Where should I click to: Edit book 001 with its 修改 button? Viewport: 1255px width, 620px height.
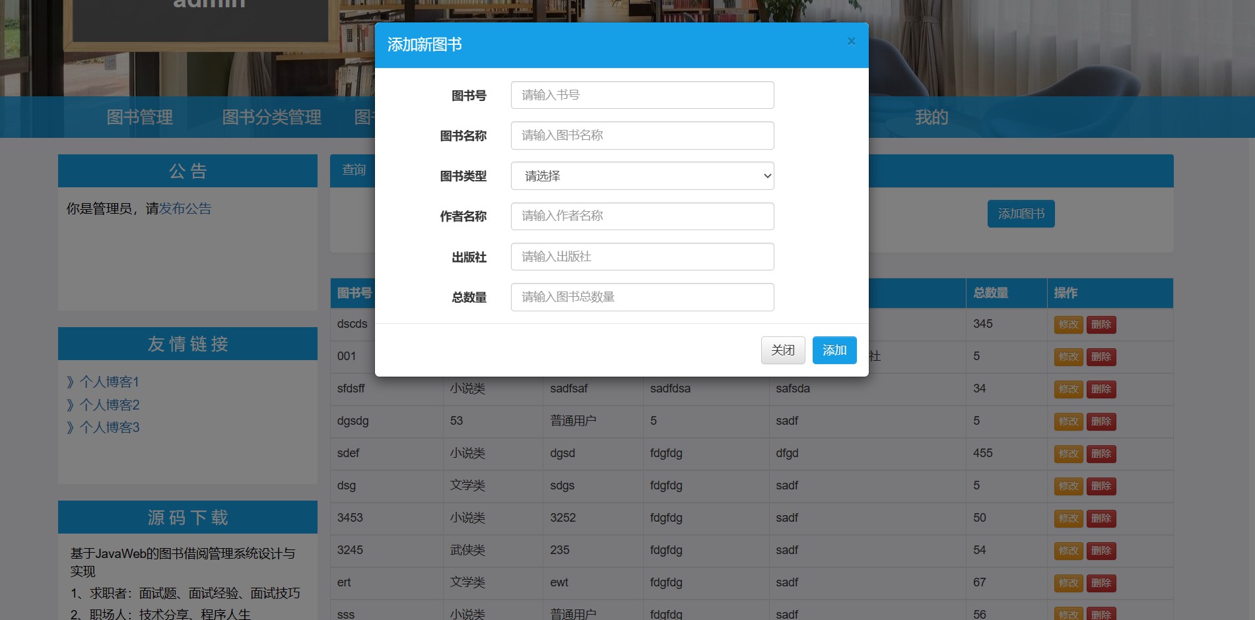[1069, 357]
